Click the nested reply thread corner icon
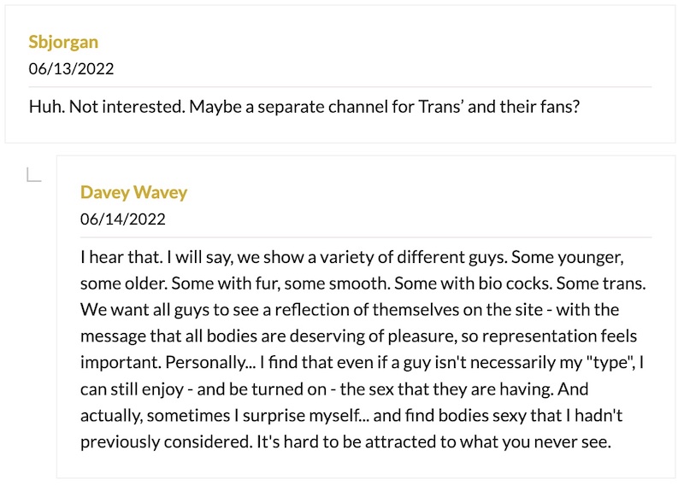 coord(34,174)
